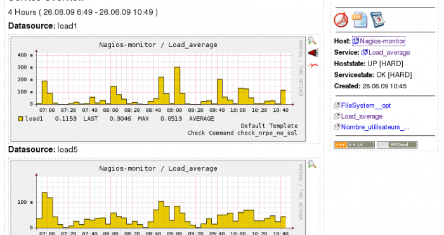The height and width of the screenshot is (235, 444).
Task: Click the red waveform graph icon
Action: point(313,65)
